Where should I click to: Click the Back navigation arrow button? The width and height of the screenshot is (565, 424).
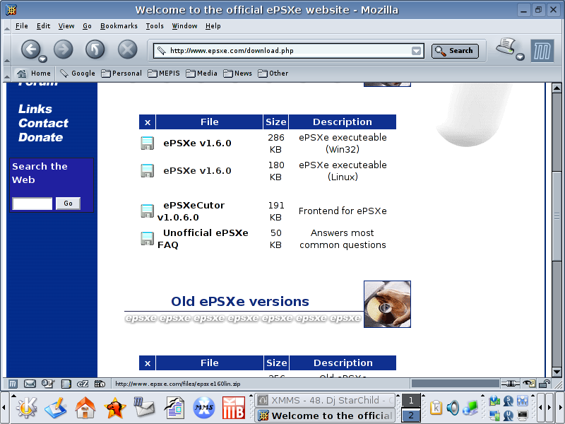[30, 49]
